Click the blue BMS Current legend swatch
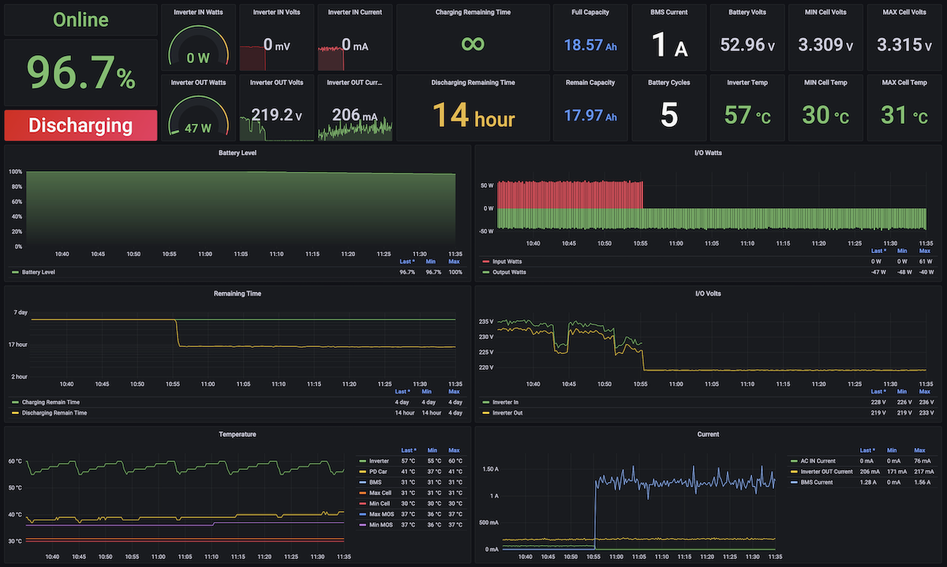The width and height of the screenshot is (947, 567). pyautogui.click(x=794, y=482)
